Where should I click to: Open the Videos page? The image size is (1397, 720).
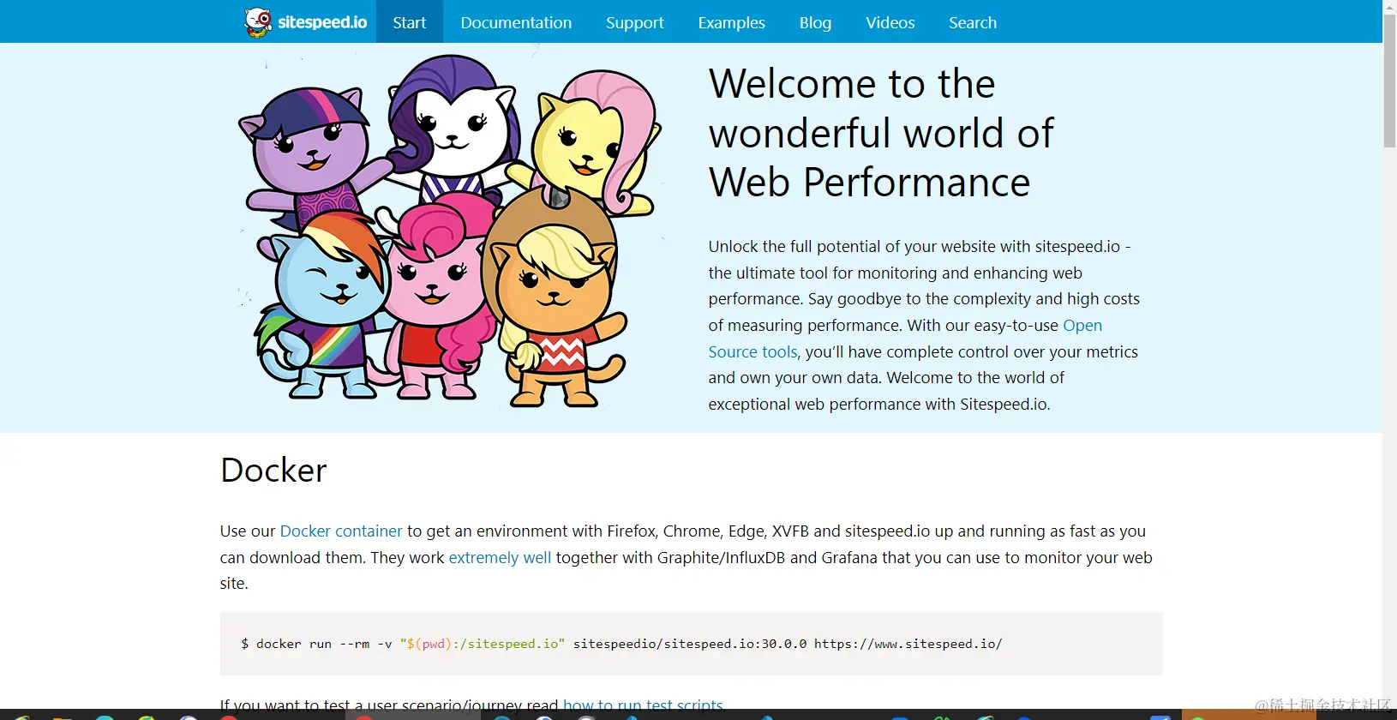coord(890,22)
